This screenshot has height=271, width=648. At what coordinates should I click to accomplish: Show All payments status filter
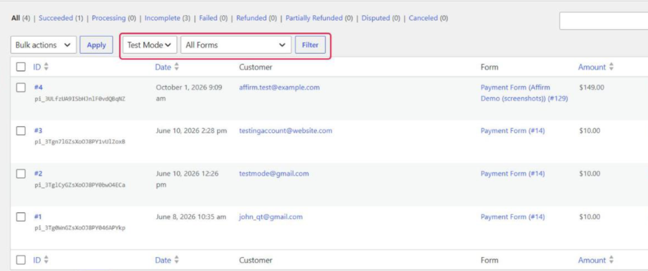click(x=16, y=18)
